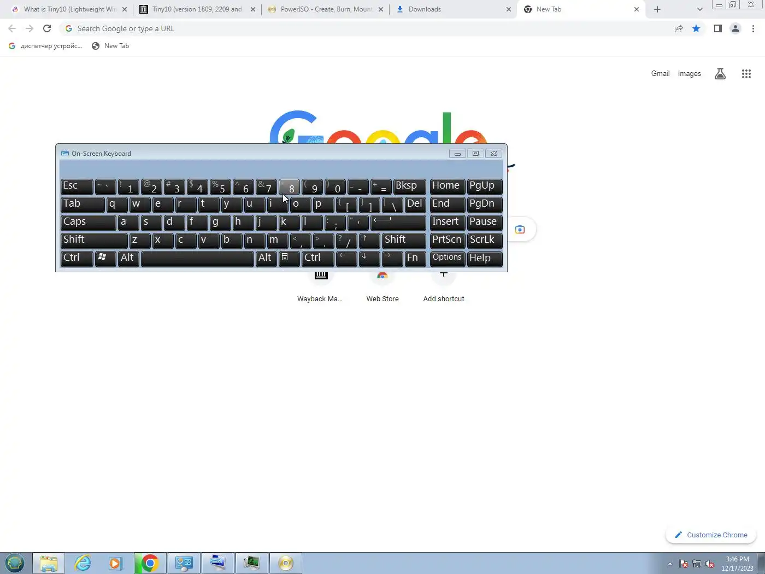The width and height of the screenshot is (765, 574).
Task: Open Windows Media Player from taskbar
Action: point(116,563)
